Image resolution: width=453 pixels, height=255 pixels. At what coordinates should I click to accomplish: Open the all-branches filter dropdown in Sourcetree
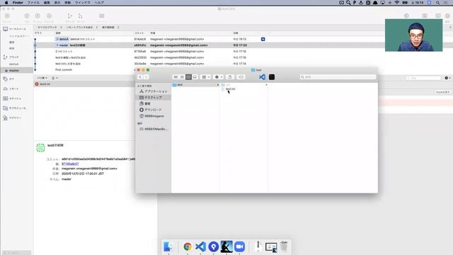tap(50, 27)
